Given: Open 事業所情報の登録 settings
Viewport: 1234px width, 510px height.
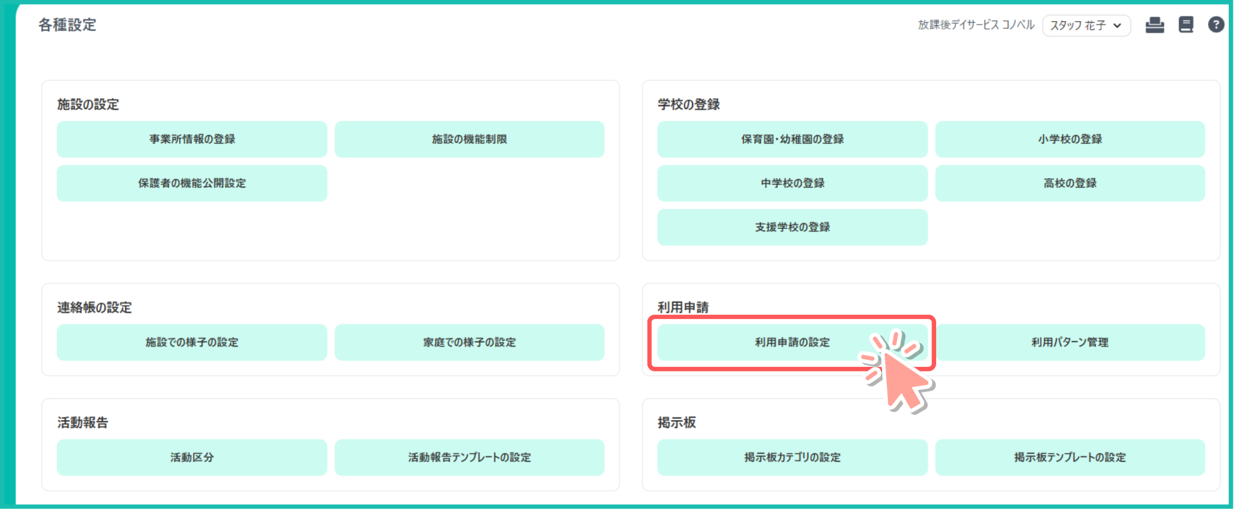Looking at the screenshot, I should (x=192, y=139).
